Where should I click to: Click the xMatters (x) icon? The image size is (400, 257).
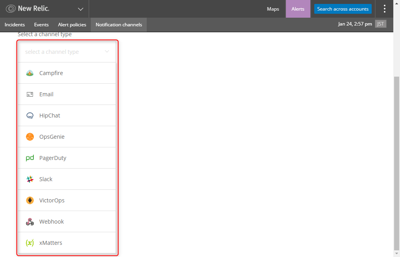30,243
